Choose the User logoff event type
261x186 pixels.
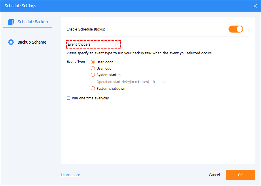[x=93, y=68]
